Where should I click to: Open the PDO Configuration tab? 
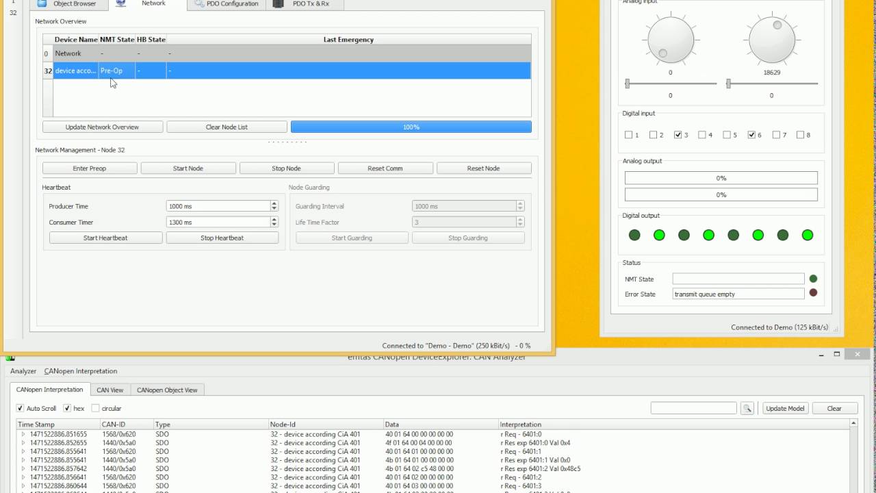pyautogui.click(x=227, y=4)
